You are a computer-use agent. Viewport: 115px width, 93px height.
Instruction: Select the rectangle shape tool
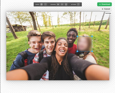point(41,4)
